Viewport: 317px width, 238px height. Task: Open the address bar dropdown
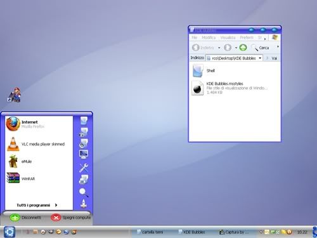click(x=260, y=58)
